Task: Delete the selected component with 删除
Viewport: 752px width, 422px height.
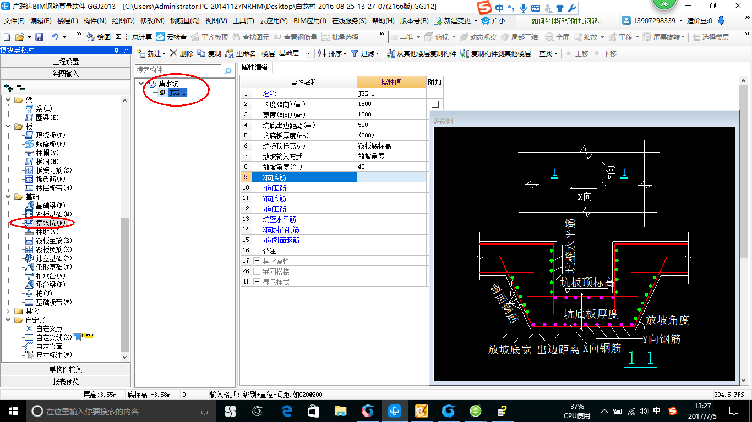Action: tap(181, 53)
